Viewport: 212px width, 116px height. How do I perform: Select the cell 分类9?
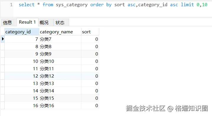coord(60,54)
